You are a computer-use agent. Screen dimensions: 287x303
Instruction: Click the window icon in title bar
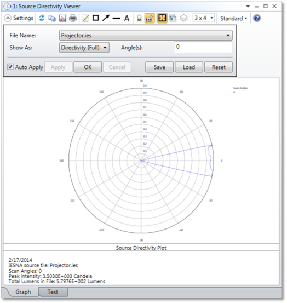(7, 7)
